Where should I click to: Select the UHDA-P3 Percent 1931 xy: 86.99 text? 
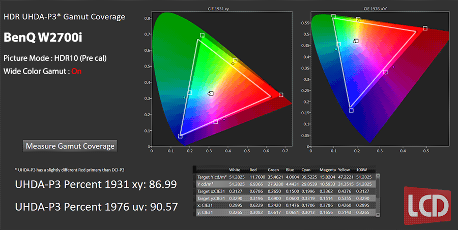[x=96, y=184]
